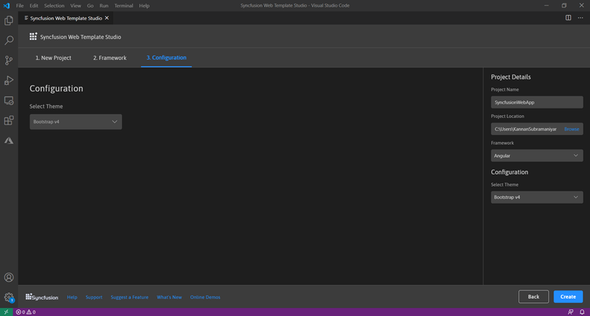Viewport: 590px width, 316px height.
Task: Expand the Select Theme dropdown in Configuration
Action: pyautogui.click(x=76, y=122)
